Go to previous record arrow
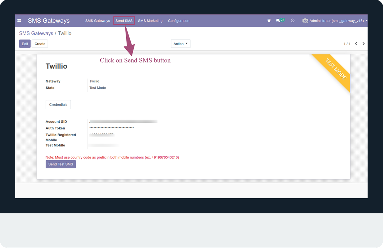The width and height of the screenshot is (383, 248). click(356, 44)
